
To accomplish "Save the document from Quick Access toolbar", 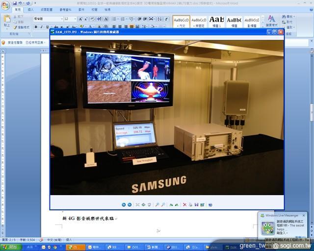I will [15, 3].
